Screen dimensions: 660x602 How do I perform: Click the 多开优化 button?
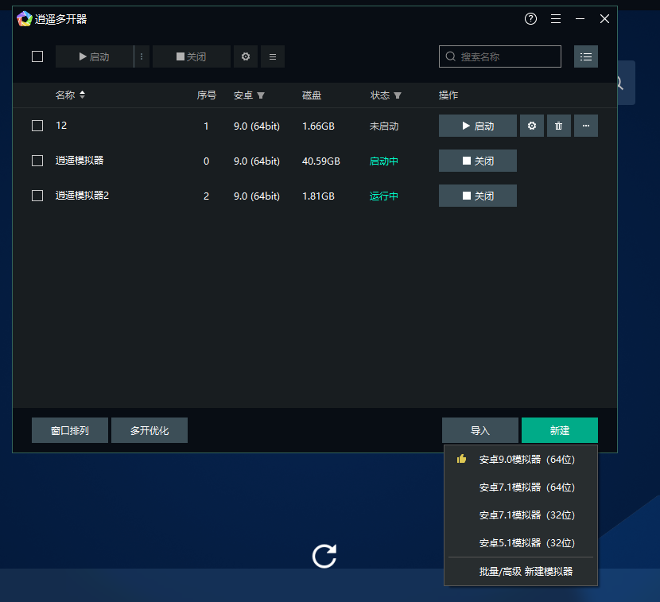(149, 430)
